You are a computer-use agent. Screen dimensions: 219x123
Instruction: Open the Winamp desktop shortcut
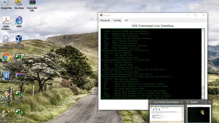coord(6,95)
